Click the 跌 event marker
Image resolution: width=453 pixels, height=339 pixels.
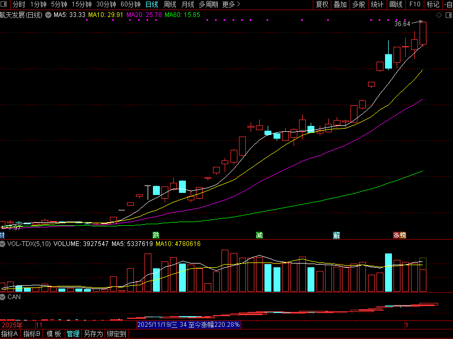(x=156, y=235)
